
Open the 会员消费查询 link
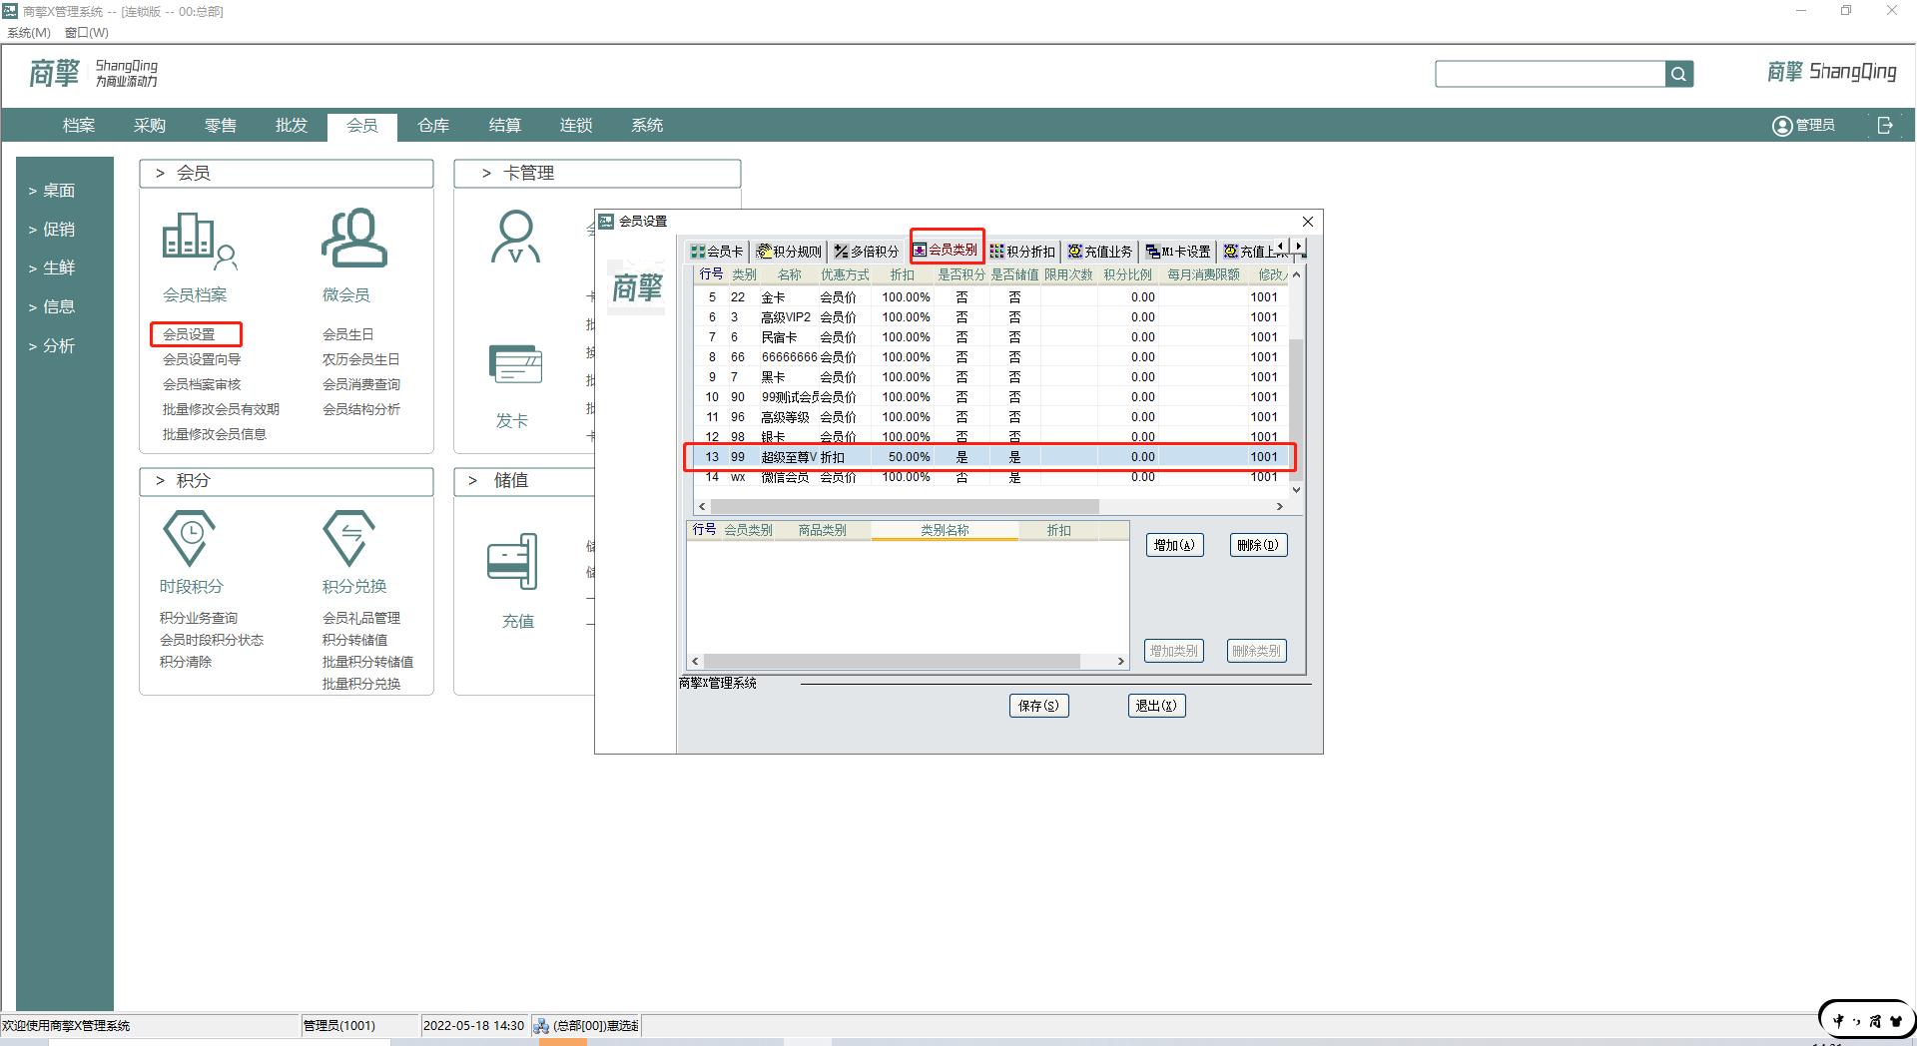tap(360, 384)
